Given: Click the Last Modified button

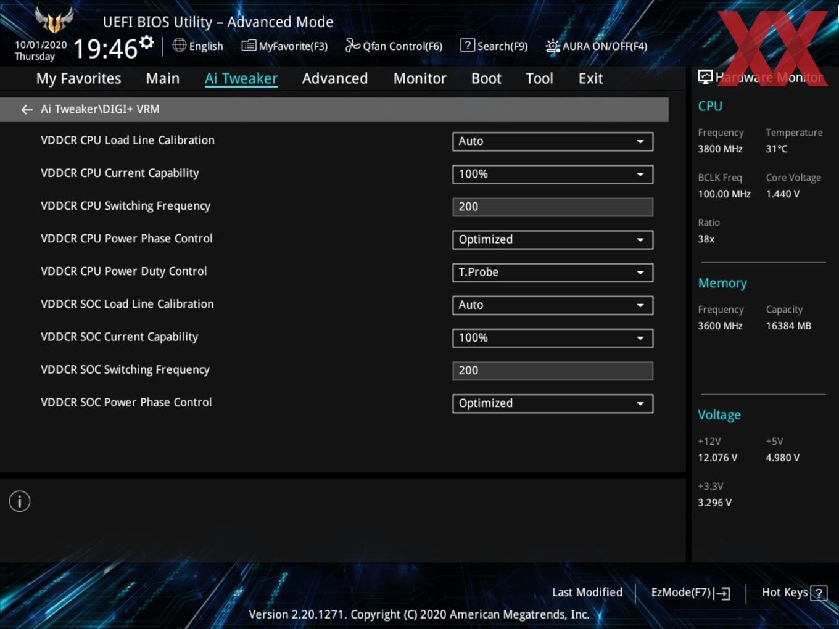Looking at the screenshot, I should point(587,593).
